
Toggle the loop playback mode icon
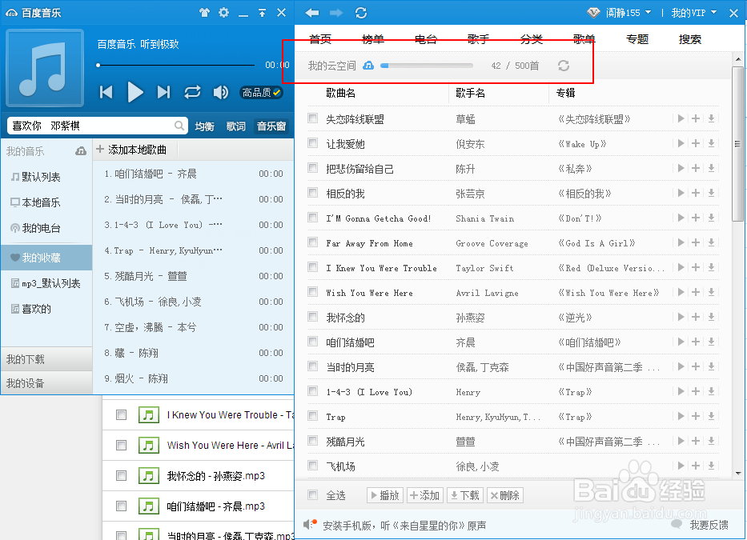[x=192, y=92]
